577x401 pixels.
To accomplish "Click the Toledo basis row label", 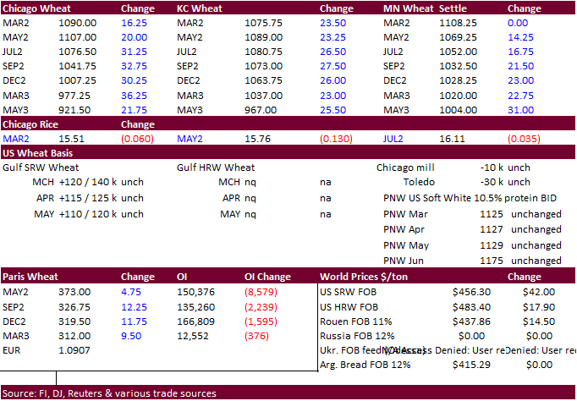I will coord(418,182).
